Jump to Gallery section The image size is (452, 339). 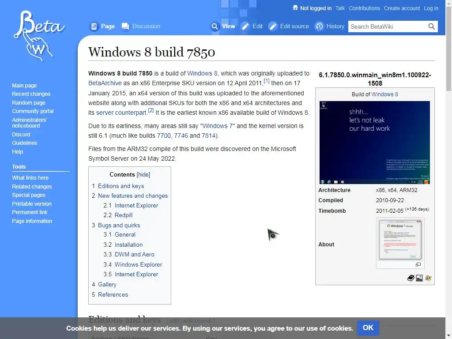pos(107,284)
